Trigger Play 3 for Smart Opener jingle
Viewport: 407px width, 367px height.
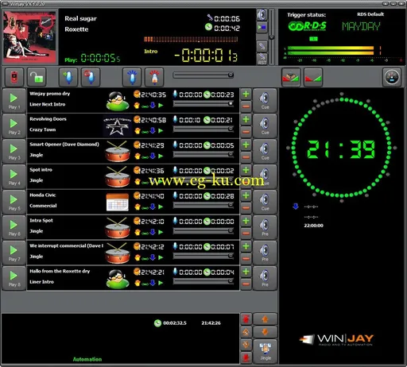14,152
